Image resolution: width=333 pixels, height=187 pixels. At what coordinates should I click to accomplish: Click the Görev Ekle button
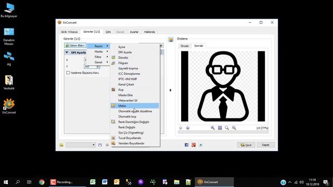[75, 45]
